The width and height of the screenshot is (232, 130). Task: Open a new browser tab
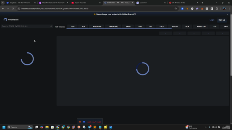coord(202,3)
